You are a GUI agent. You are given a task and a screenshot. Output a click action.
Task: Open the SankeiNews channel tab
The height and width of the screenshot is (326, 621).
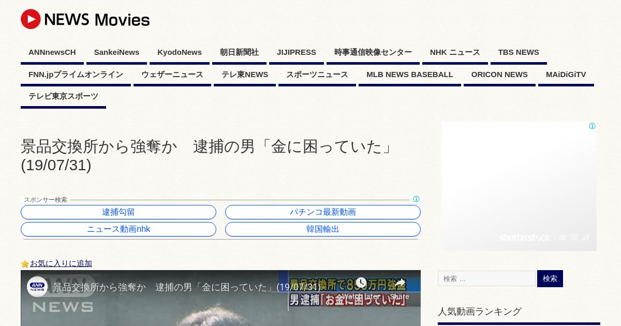tap(116, 52)
